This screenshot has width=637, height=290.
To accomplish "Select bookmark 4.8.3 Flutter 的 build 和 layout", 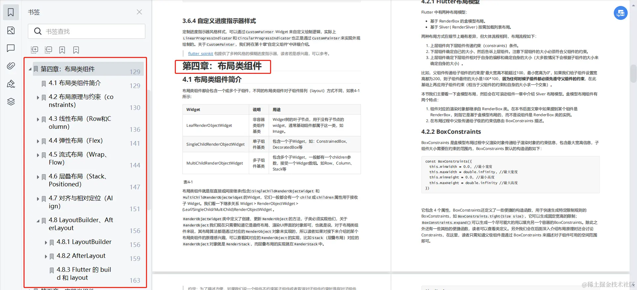I will (x=84, y=273).
